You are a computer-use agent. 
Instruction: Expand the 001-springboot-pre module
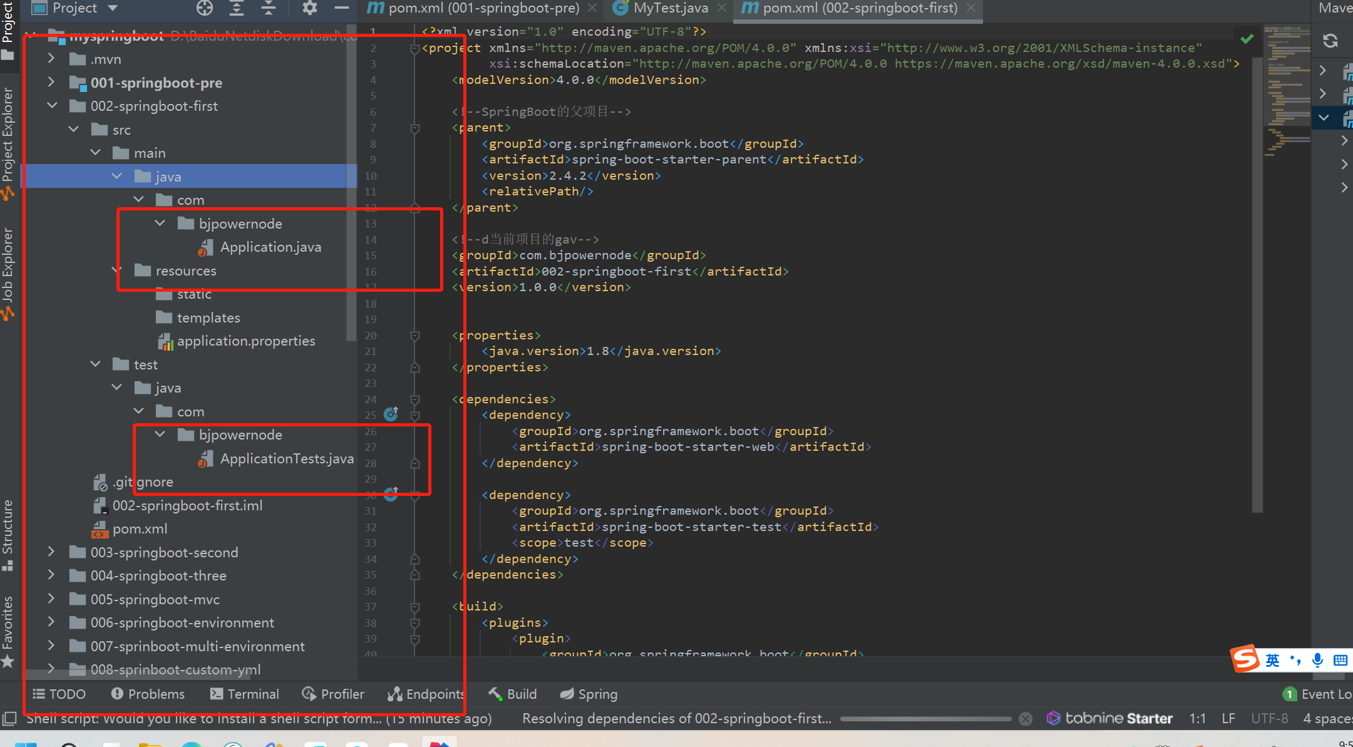[51, 82]
